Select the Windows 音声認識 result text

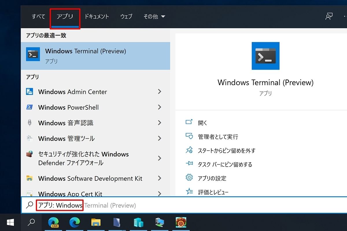(x=66, y=123)
